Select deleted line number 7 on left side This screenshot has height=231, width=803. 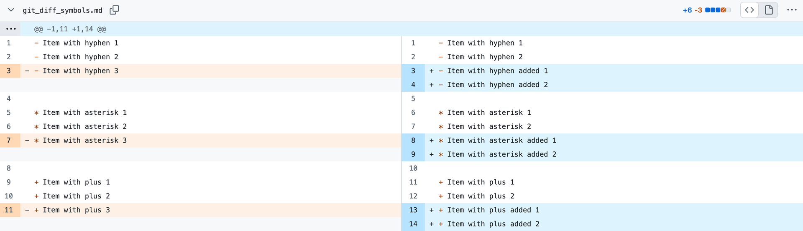9,141
